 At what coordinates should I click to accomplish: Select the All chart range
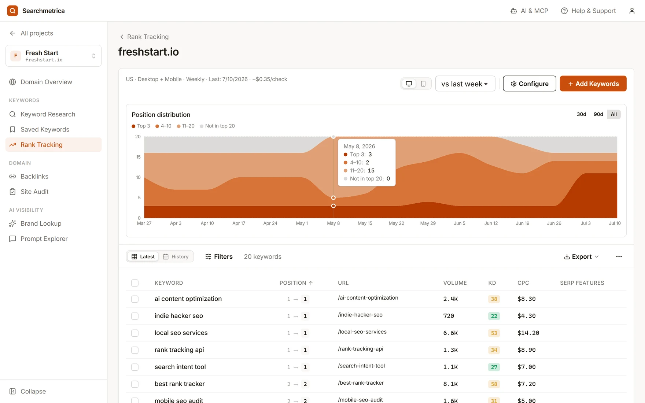(613, 114)
